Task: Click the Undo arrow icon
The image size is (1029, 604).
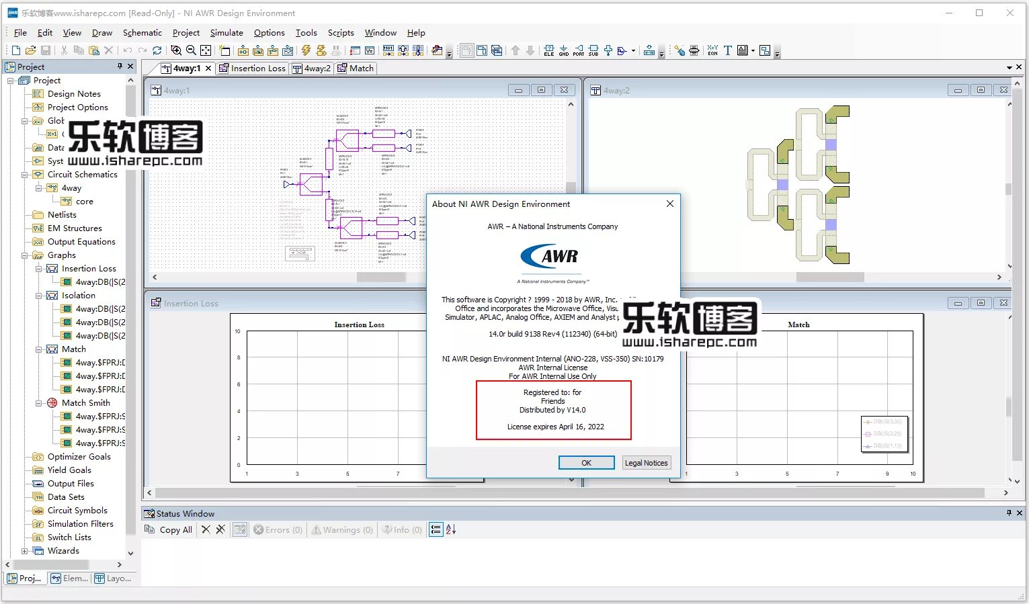Action: 128,50
